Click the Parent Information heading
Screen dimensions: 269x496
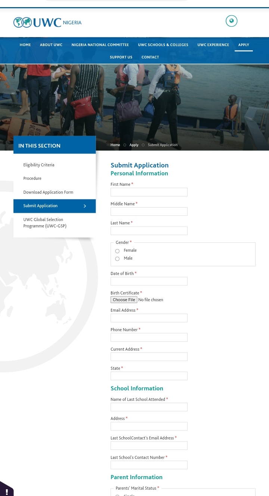click(x=136, y=477)
